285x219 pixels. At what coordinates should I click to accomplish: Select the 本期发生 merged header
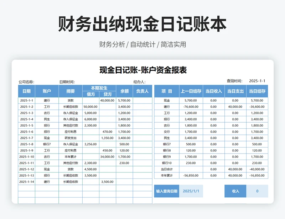point(99,88)
